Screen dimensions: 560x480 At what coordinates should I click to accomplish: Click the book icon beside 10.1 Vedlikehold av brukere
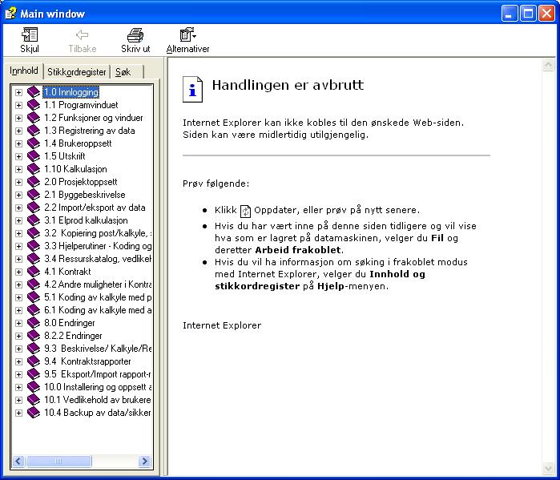pos(34,400)
